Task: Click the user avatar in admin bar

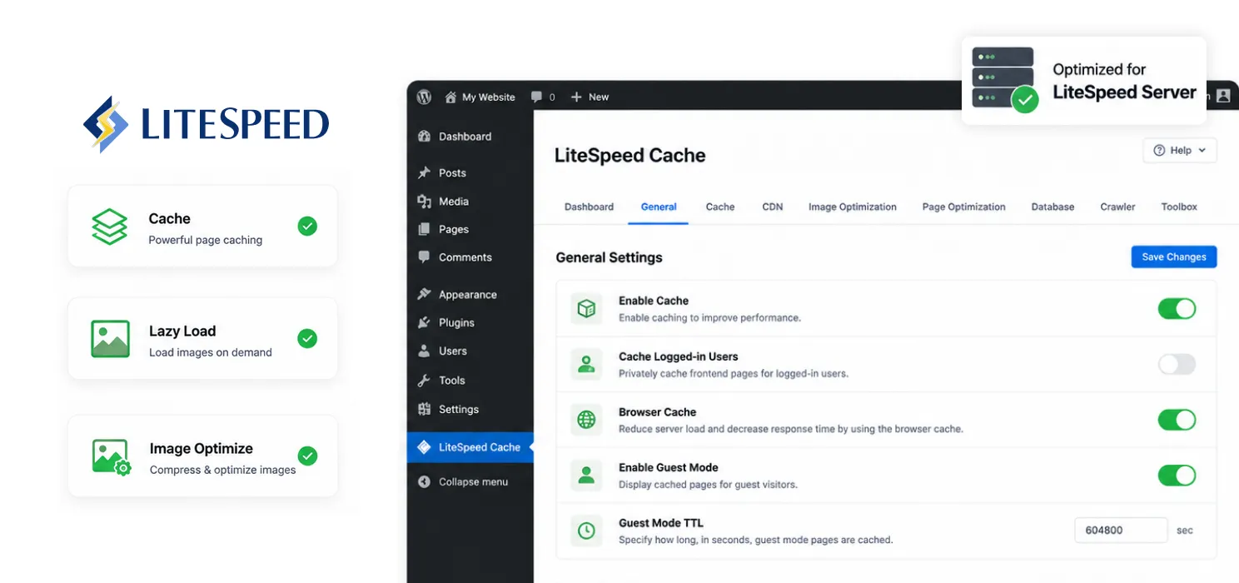Action: pos(1223,96)
